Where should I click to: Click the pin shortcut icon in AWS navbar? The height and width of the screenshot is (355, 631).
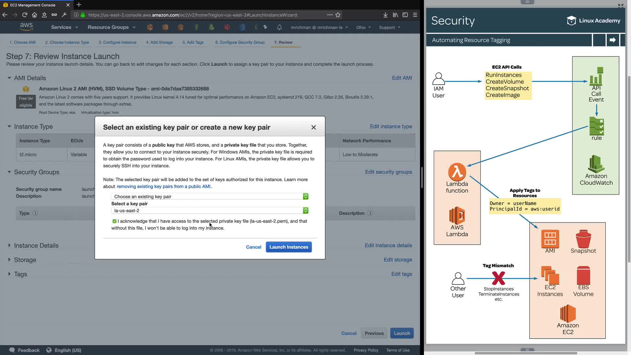click(x=265, y=27)
